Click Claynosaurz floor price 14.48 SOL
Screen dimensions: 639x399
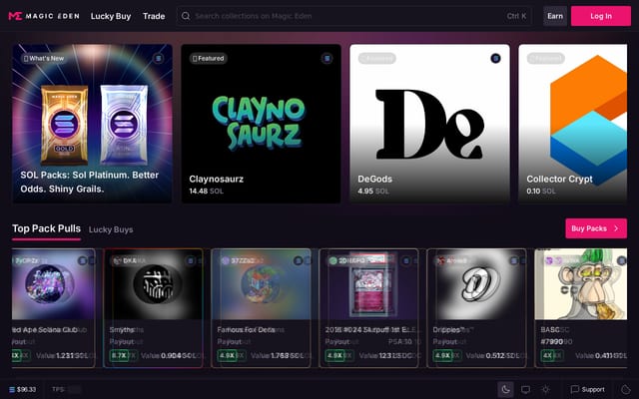[x=207, y=191]
